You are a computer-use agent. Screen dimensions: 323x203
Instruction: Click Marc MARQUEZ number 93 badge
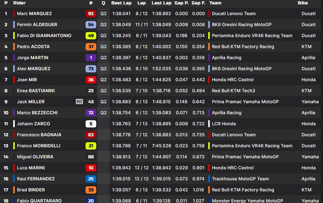point(91,14)
